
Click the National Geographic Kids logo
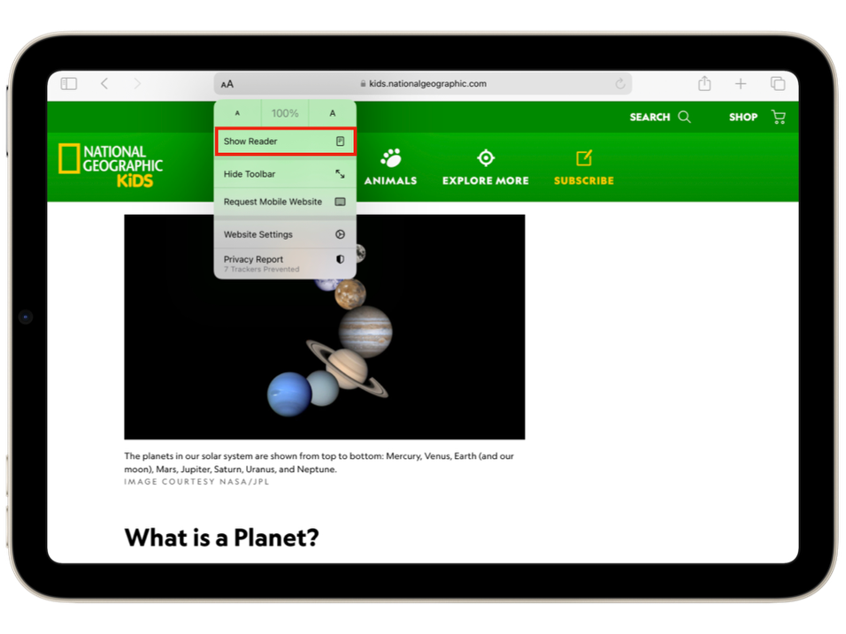pos(111,165)
